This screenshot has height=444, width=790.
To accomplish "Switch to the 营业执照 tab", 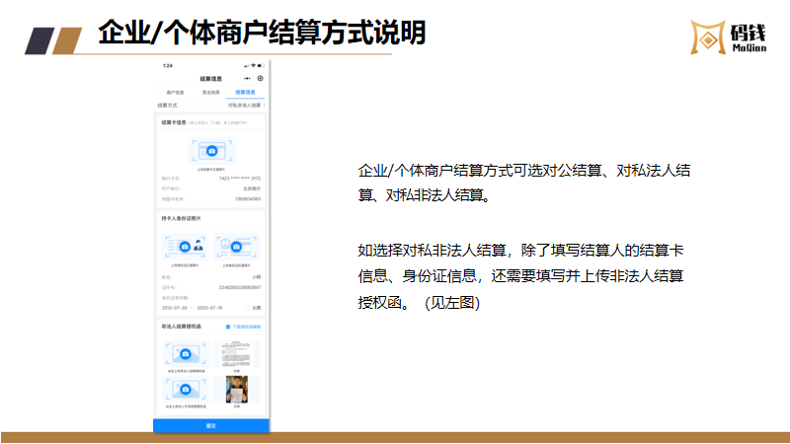I will click(210, 91).
